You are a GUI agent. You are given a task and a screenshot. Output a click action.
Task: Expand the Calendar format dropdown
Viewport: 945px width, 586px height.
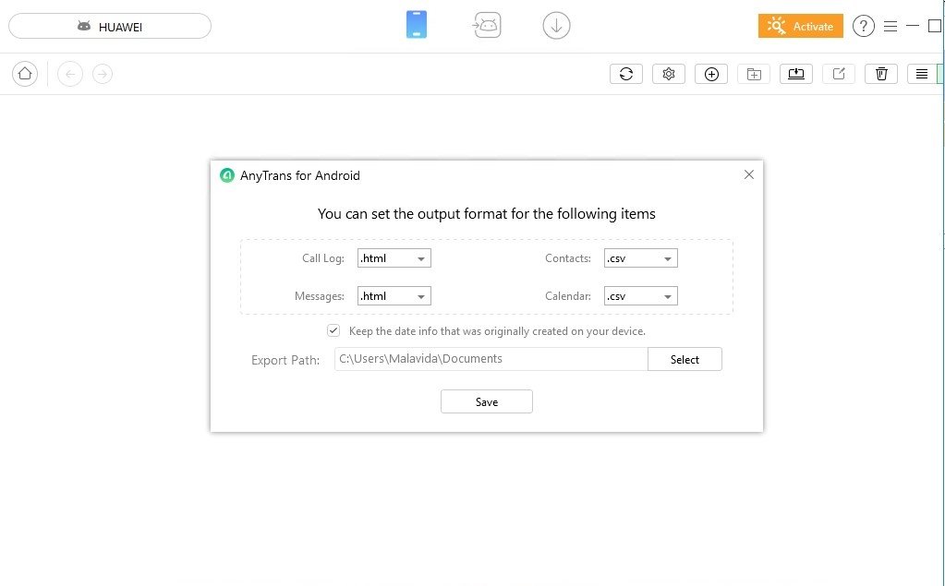click(x=641, y=295)
